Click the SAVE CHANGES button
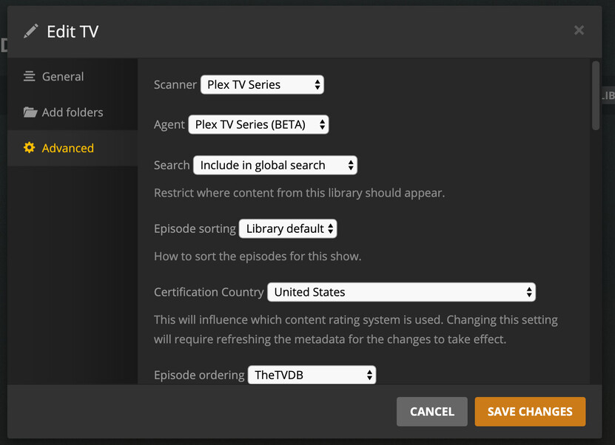Viewport: 615px width, 445px height. (x=530, y=412)
